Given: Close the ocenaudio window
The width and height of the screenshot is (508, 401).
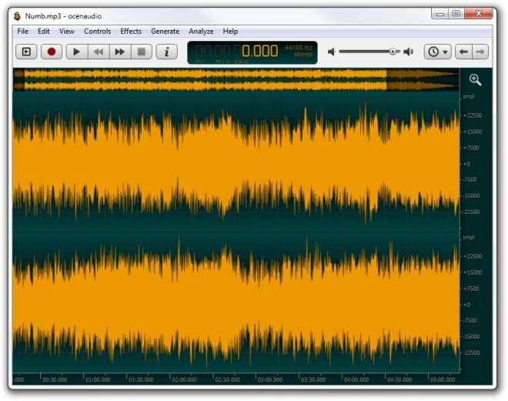Looking at the screenshot, I should pyautogui.click(x=479, y=14).
